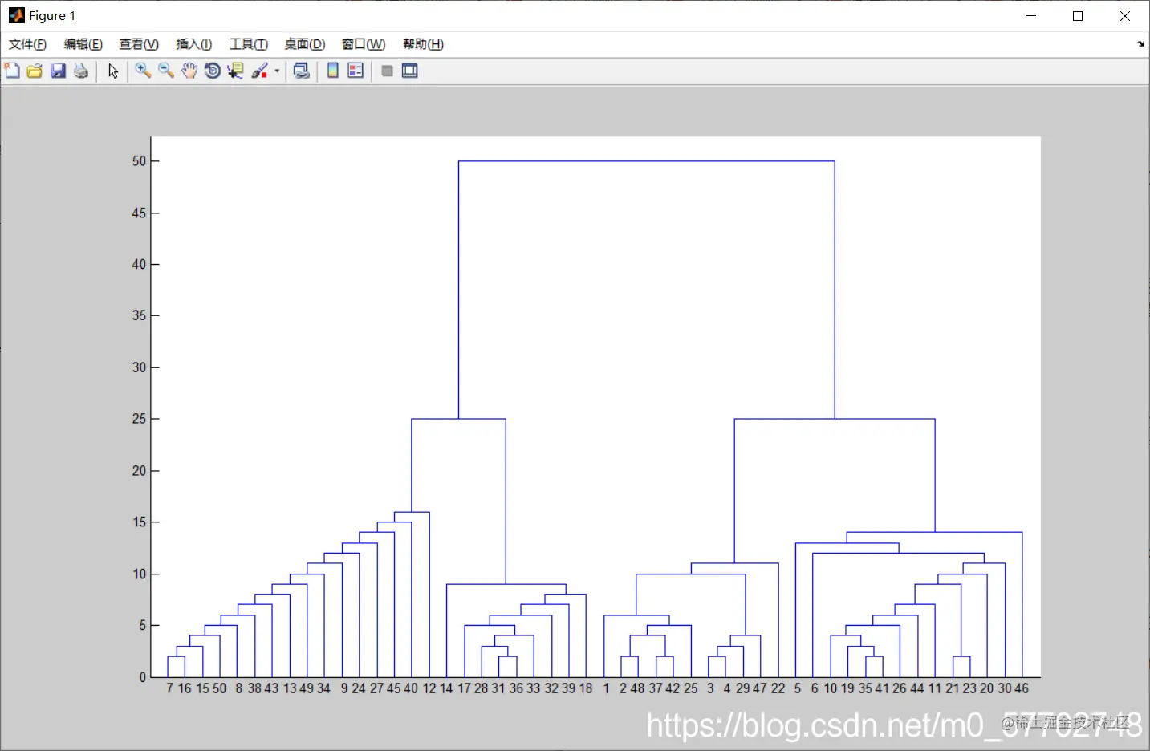1150x751 pixels.
Task: Open the 桌面(D) menu
Action: tap(305, 44)
